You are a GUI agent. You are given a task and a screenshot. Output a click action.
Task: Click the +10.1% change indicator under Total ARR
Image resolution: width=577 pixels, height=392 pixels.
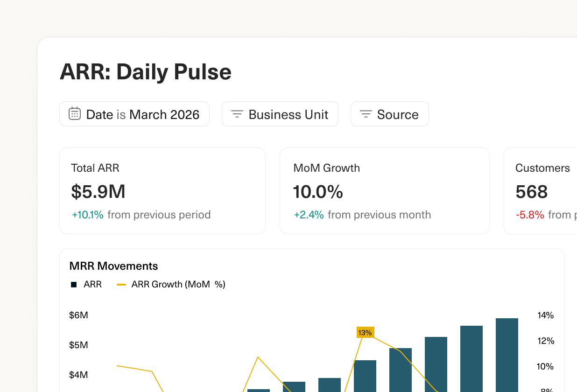88,215
